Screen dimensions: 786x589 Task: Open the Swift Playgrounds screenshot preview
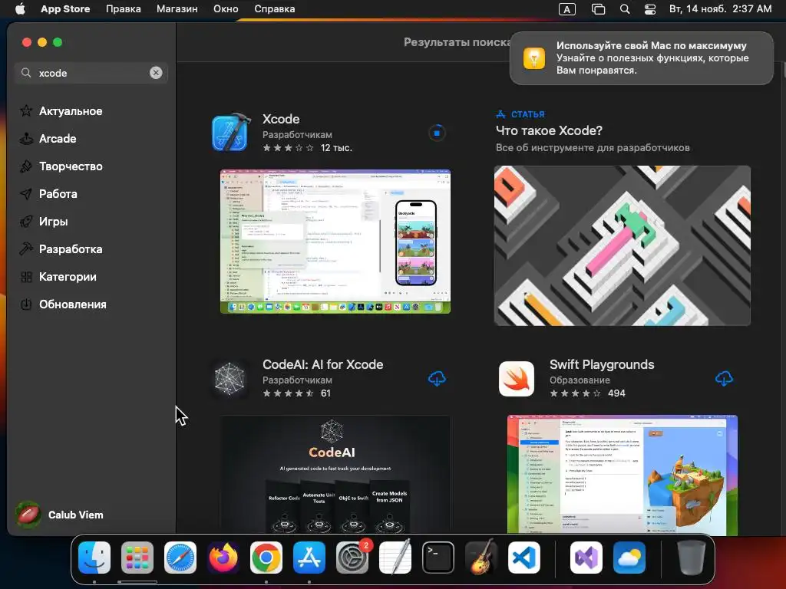(622, 474)
